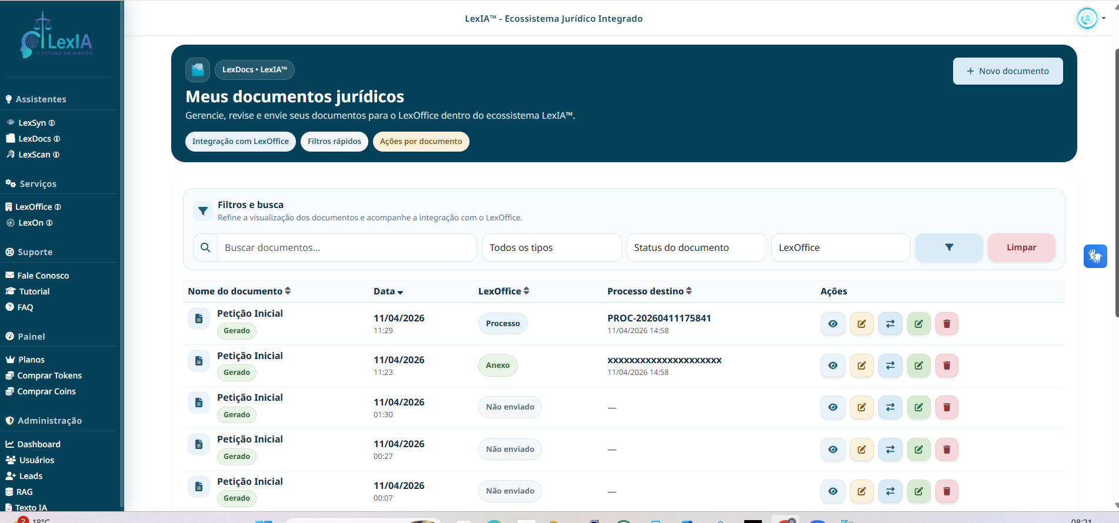This screenshot has width=1119, height=523.
Task: Delete the document created at 11:29
Action: click(947, 324)
